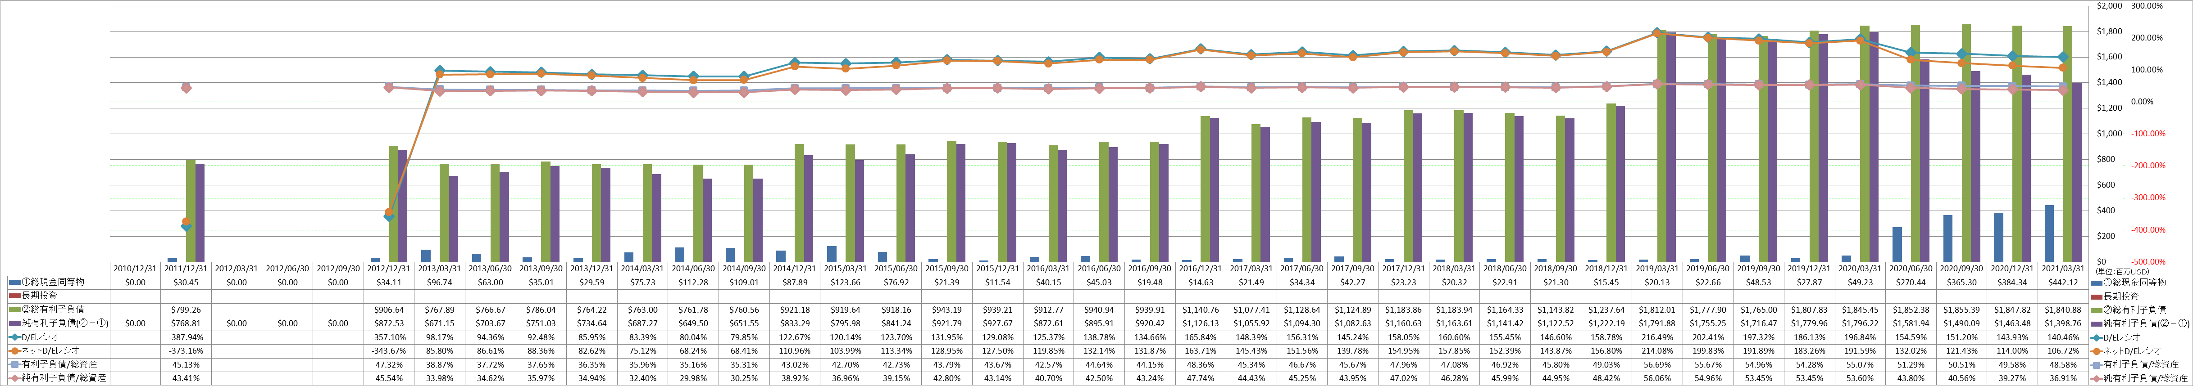The image size is (2193, 386).
Task: Click the 98.17% cell
Action: tap(439, 337)
